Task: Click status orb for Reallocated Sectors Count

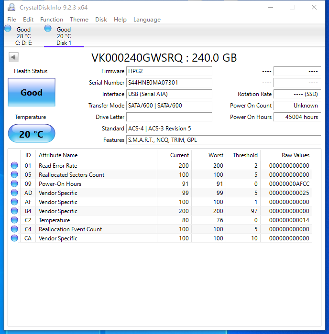Action: pos(14,174)
